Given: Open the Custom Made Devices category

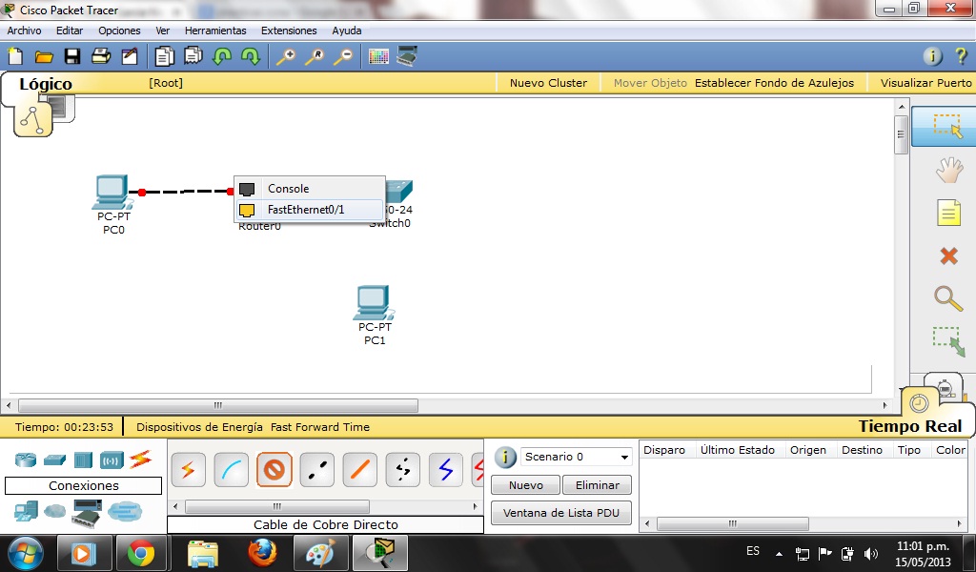Looking at the screenshot, I should pos(87,513).
